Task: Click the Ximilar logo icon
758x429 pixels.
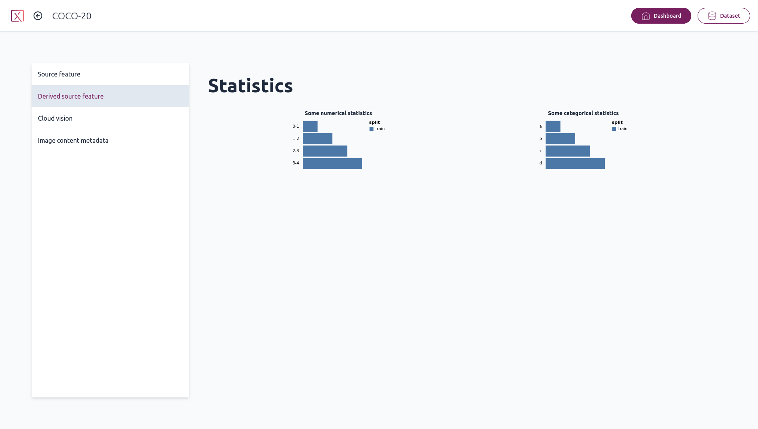Action: pyautogui.click(x=17, y=16)
